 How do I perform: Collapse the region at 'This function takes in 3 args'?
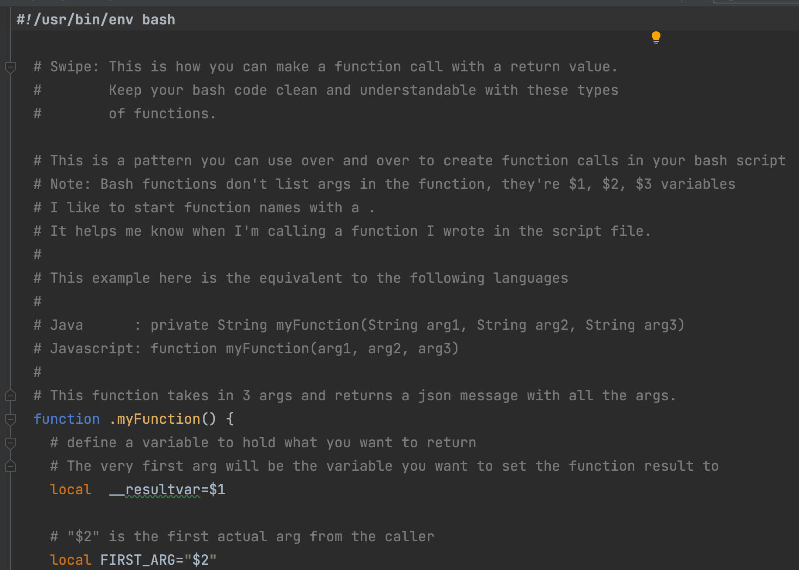click(x=10, y=396)
